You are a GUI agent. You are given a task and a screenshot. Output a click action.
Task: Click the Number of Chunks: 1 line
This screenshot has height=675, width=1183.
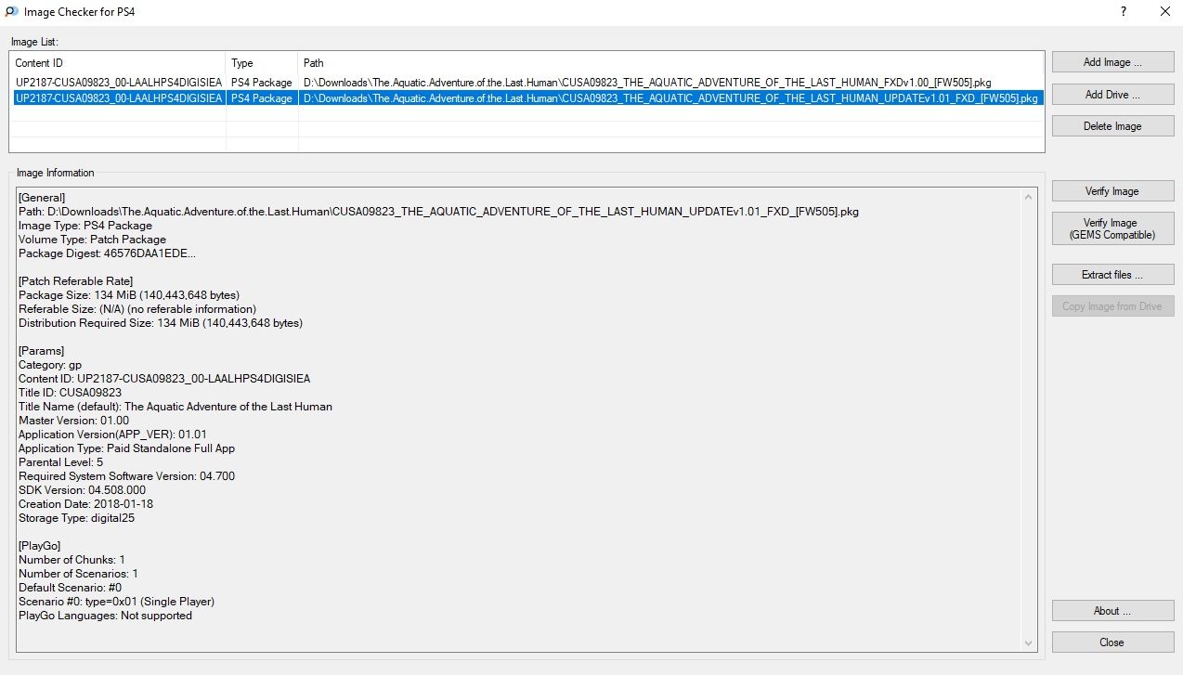pos(71,560)
